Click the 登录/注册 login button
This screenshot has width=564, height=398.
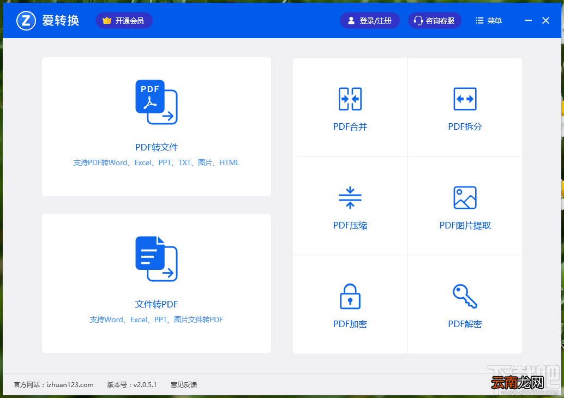coord(370,21)
